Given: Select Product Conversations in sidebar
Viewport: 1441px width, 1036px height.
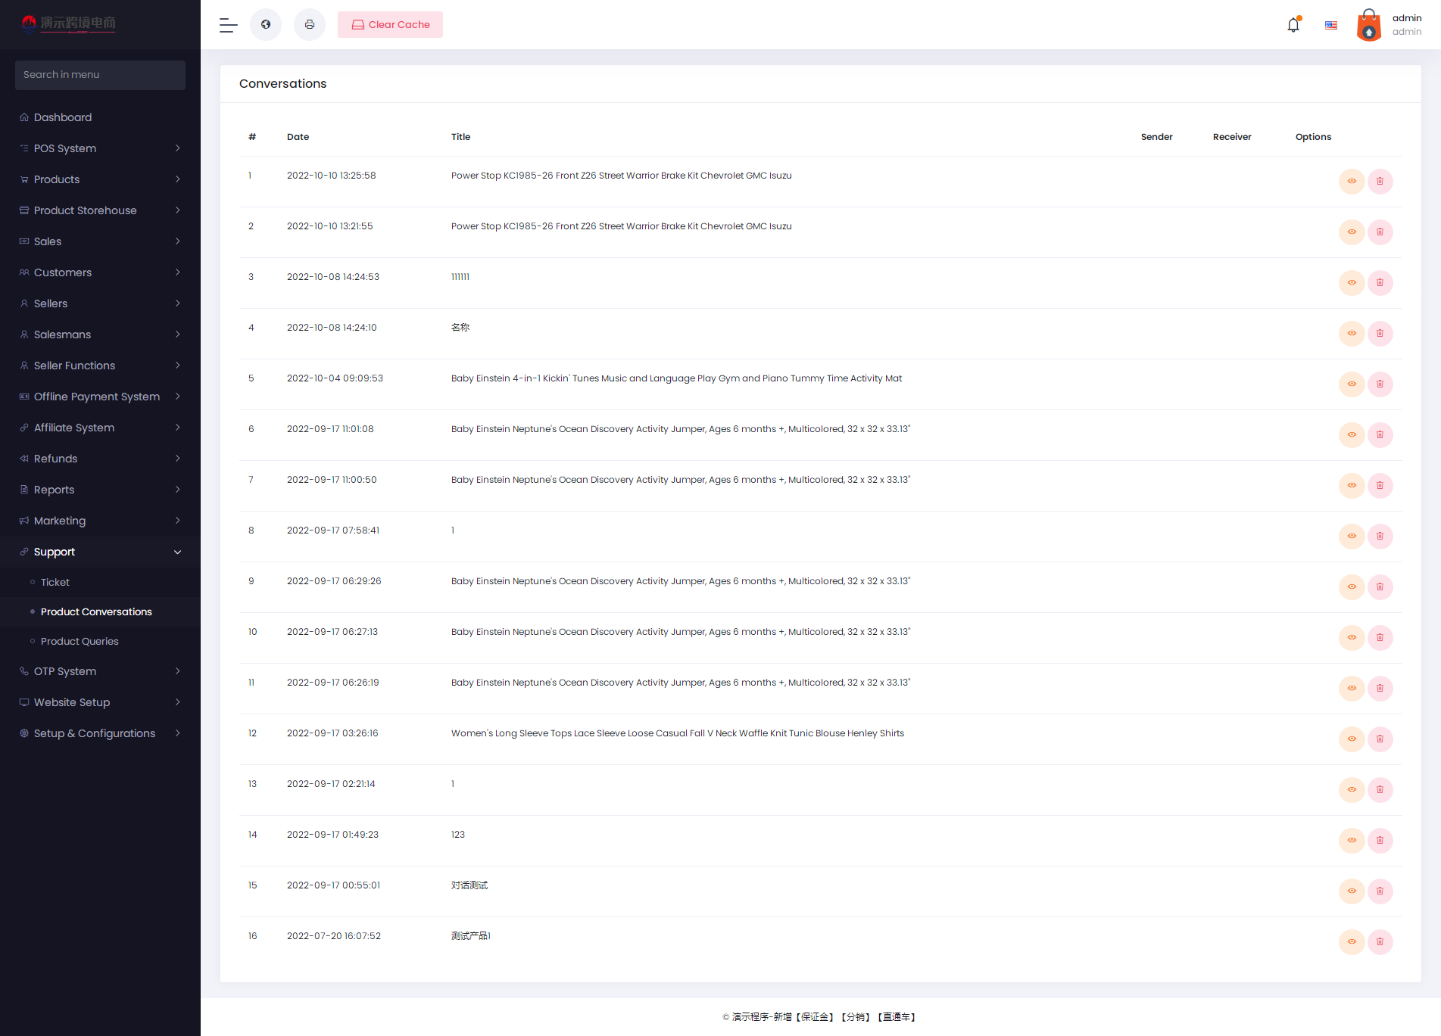Looking at the screenshot, I should click(100, 611).
